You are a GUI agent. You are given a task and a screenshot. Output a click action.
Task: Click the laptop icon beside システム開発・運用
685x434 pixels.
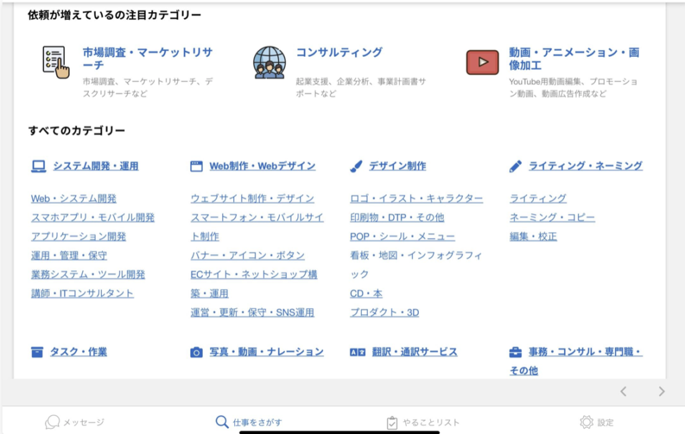coord(38,167)
